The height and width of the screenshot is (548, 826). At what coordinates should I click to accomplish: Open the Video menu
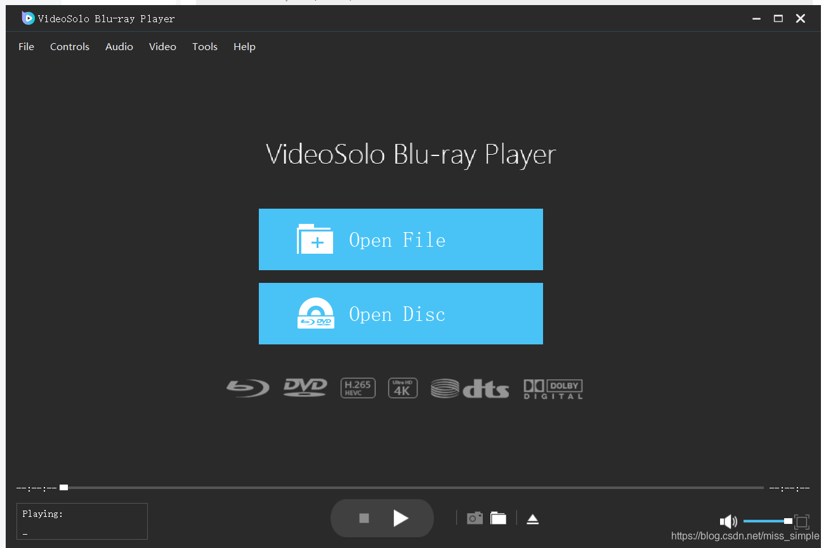coord(162,47)
